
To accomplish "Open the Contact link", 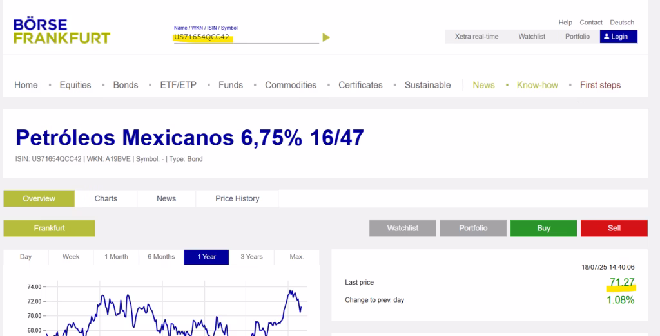I will coord(591,23).
